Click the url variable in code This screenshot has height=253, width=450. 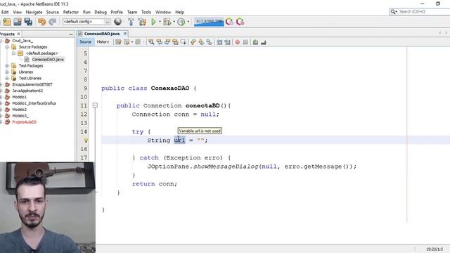[x=179, y=141]
